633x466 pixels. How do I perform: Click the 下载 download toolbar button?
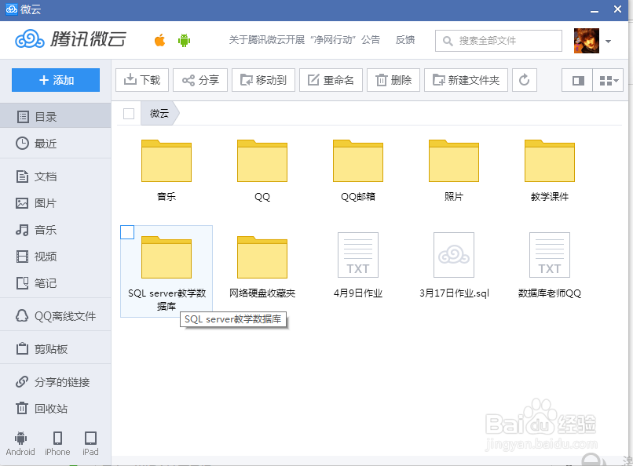click(x=142, y=80)
